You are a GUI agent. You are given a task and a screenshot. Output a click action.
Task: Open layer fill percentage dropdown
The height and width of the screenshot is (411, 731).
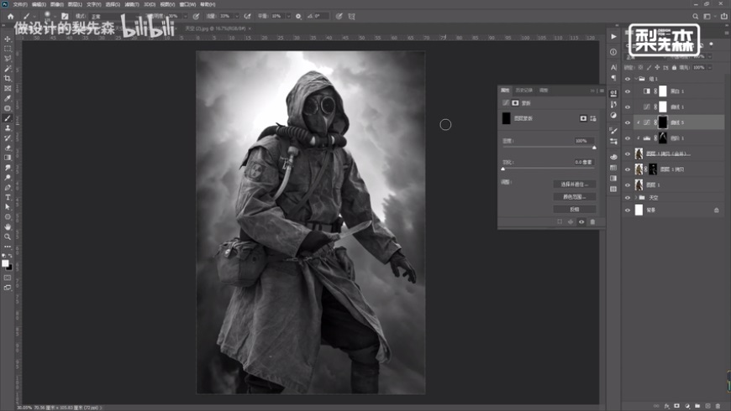coord(709,67)
